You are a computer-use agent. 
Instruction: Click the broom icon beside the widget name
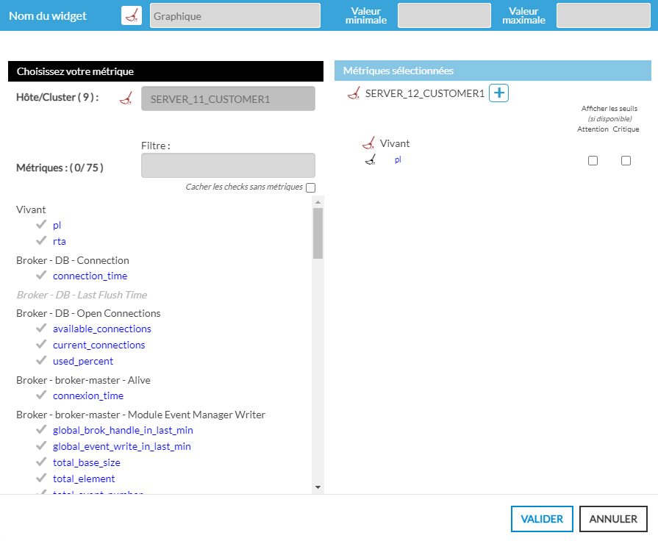click(132, 15)
